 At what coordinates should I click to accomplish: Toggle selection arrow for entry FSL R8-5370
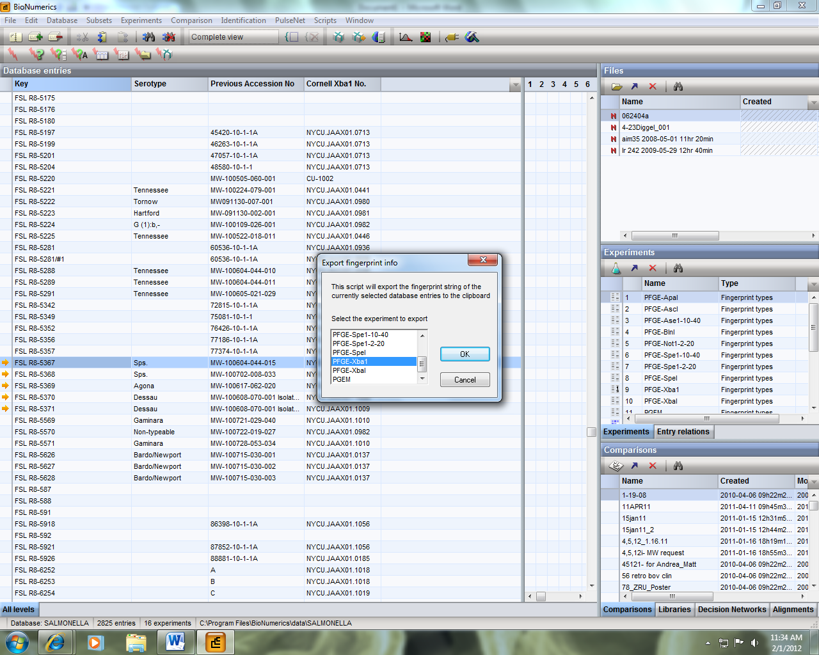coord(6,397)
